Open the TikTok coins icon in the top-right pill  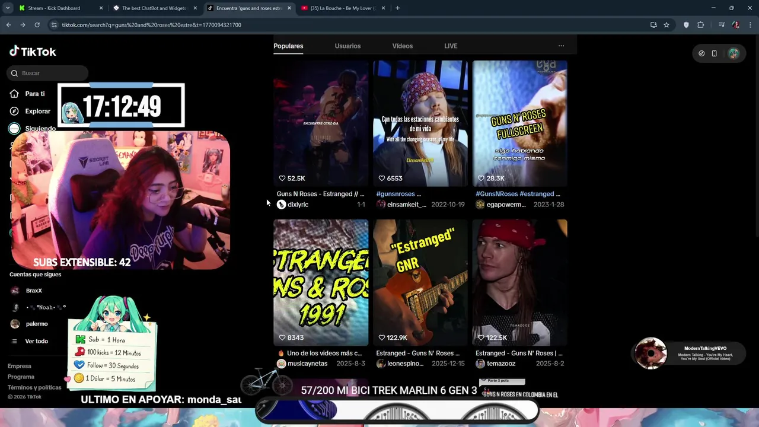tap(701, 53)
